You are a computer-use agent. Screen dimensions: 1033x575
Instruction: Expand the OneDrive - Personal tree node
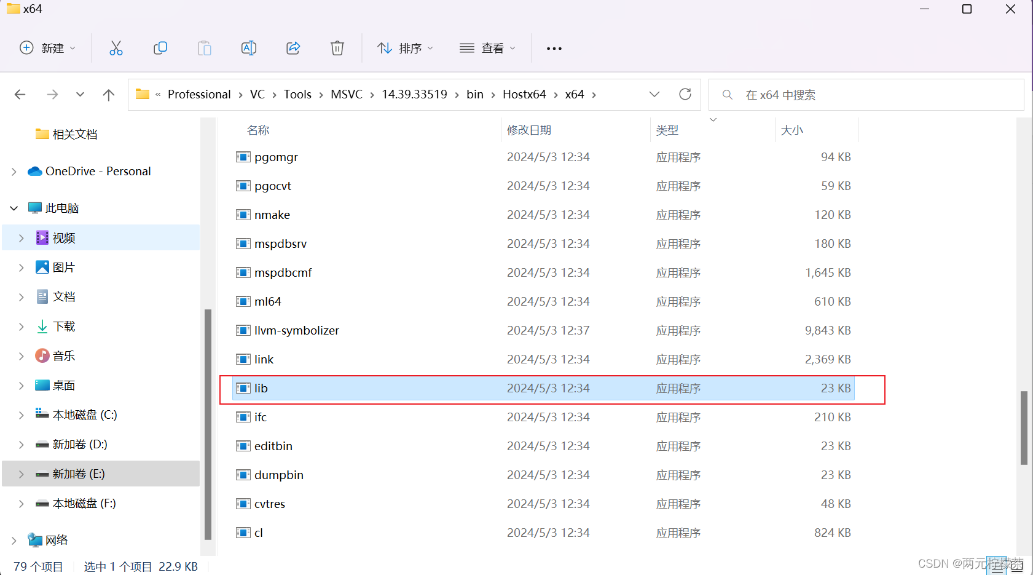[14, 171]
